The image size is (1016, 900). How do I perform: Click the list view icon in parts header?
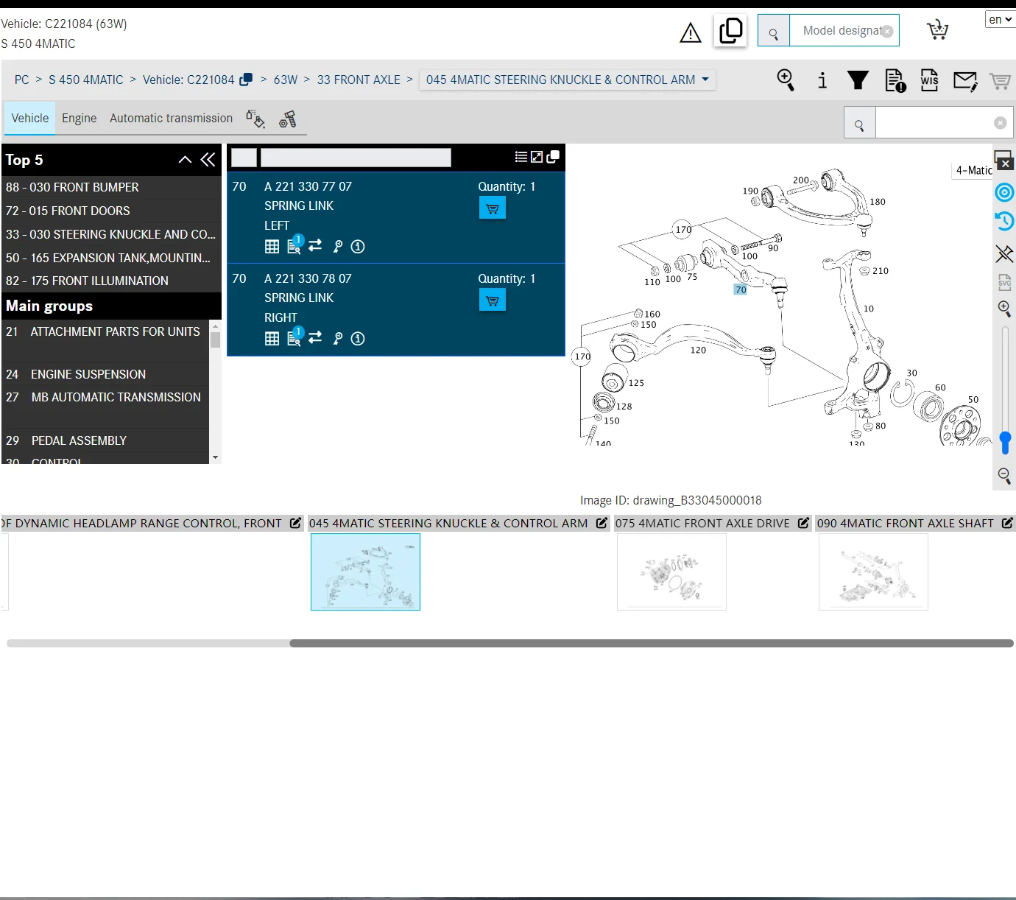[521, 157]
